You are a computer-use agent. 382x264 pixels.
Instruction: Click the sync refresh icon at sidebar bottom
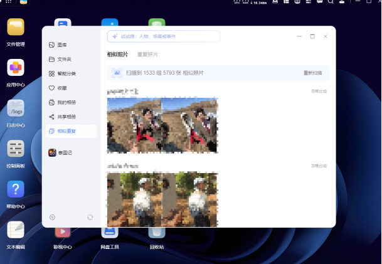90,217
